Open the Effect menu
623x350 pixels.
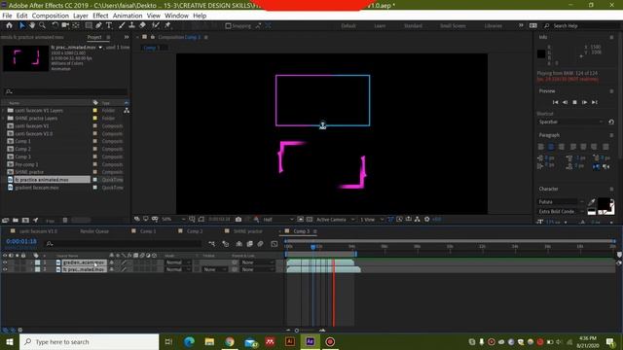coord(100,16)
